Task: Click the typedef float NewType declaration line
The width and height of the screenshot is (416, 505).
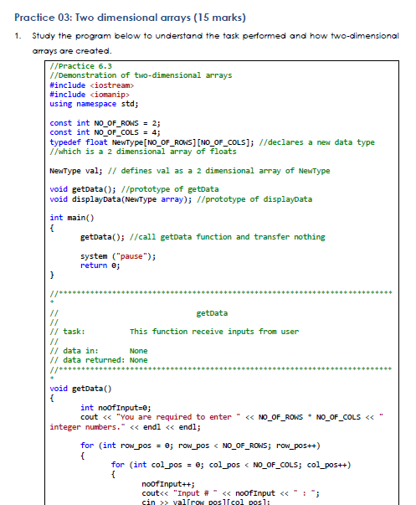Action: click(212, 142)
